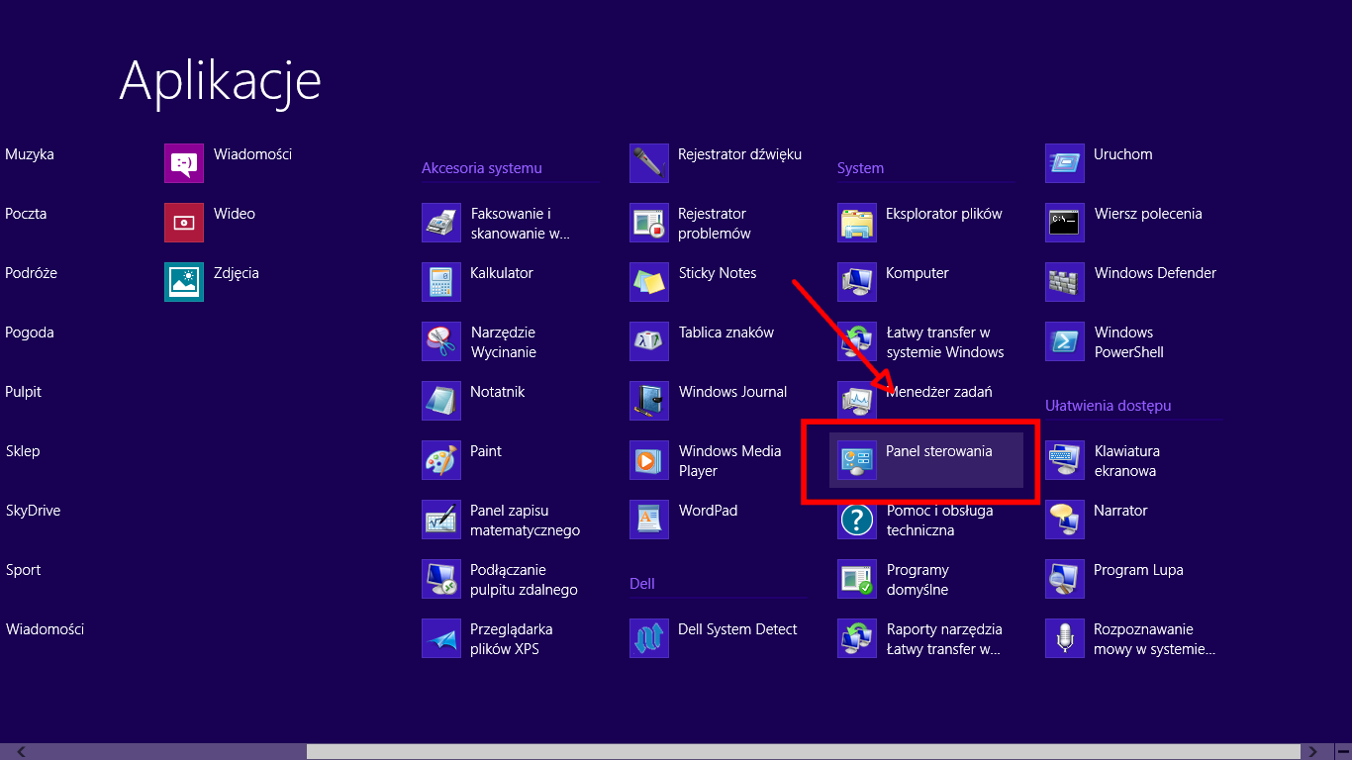Open the Zdjęcia photos icon
This screenshot has height=760, width=1352.
tap(184, 282)
